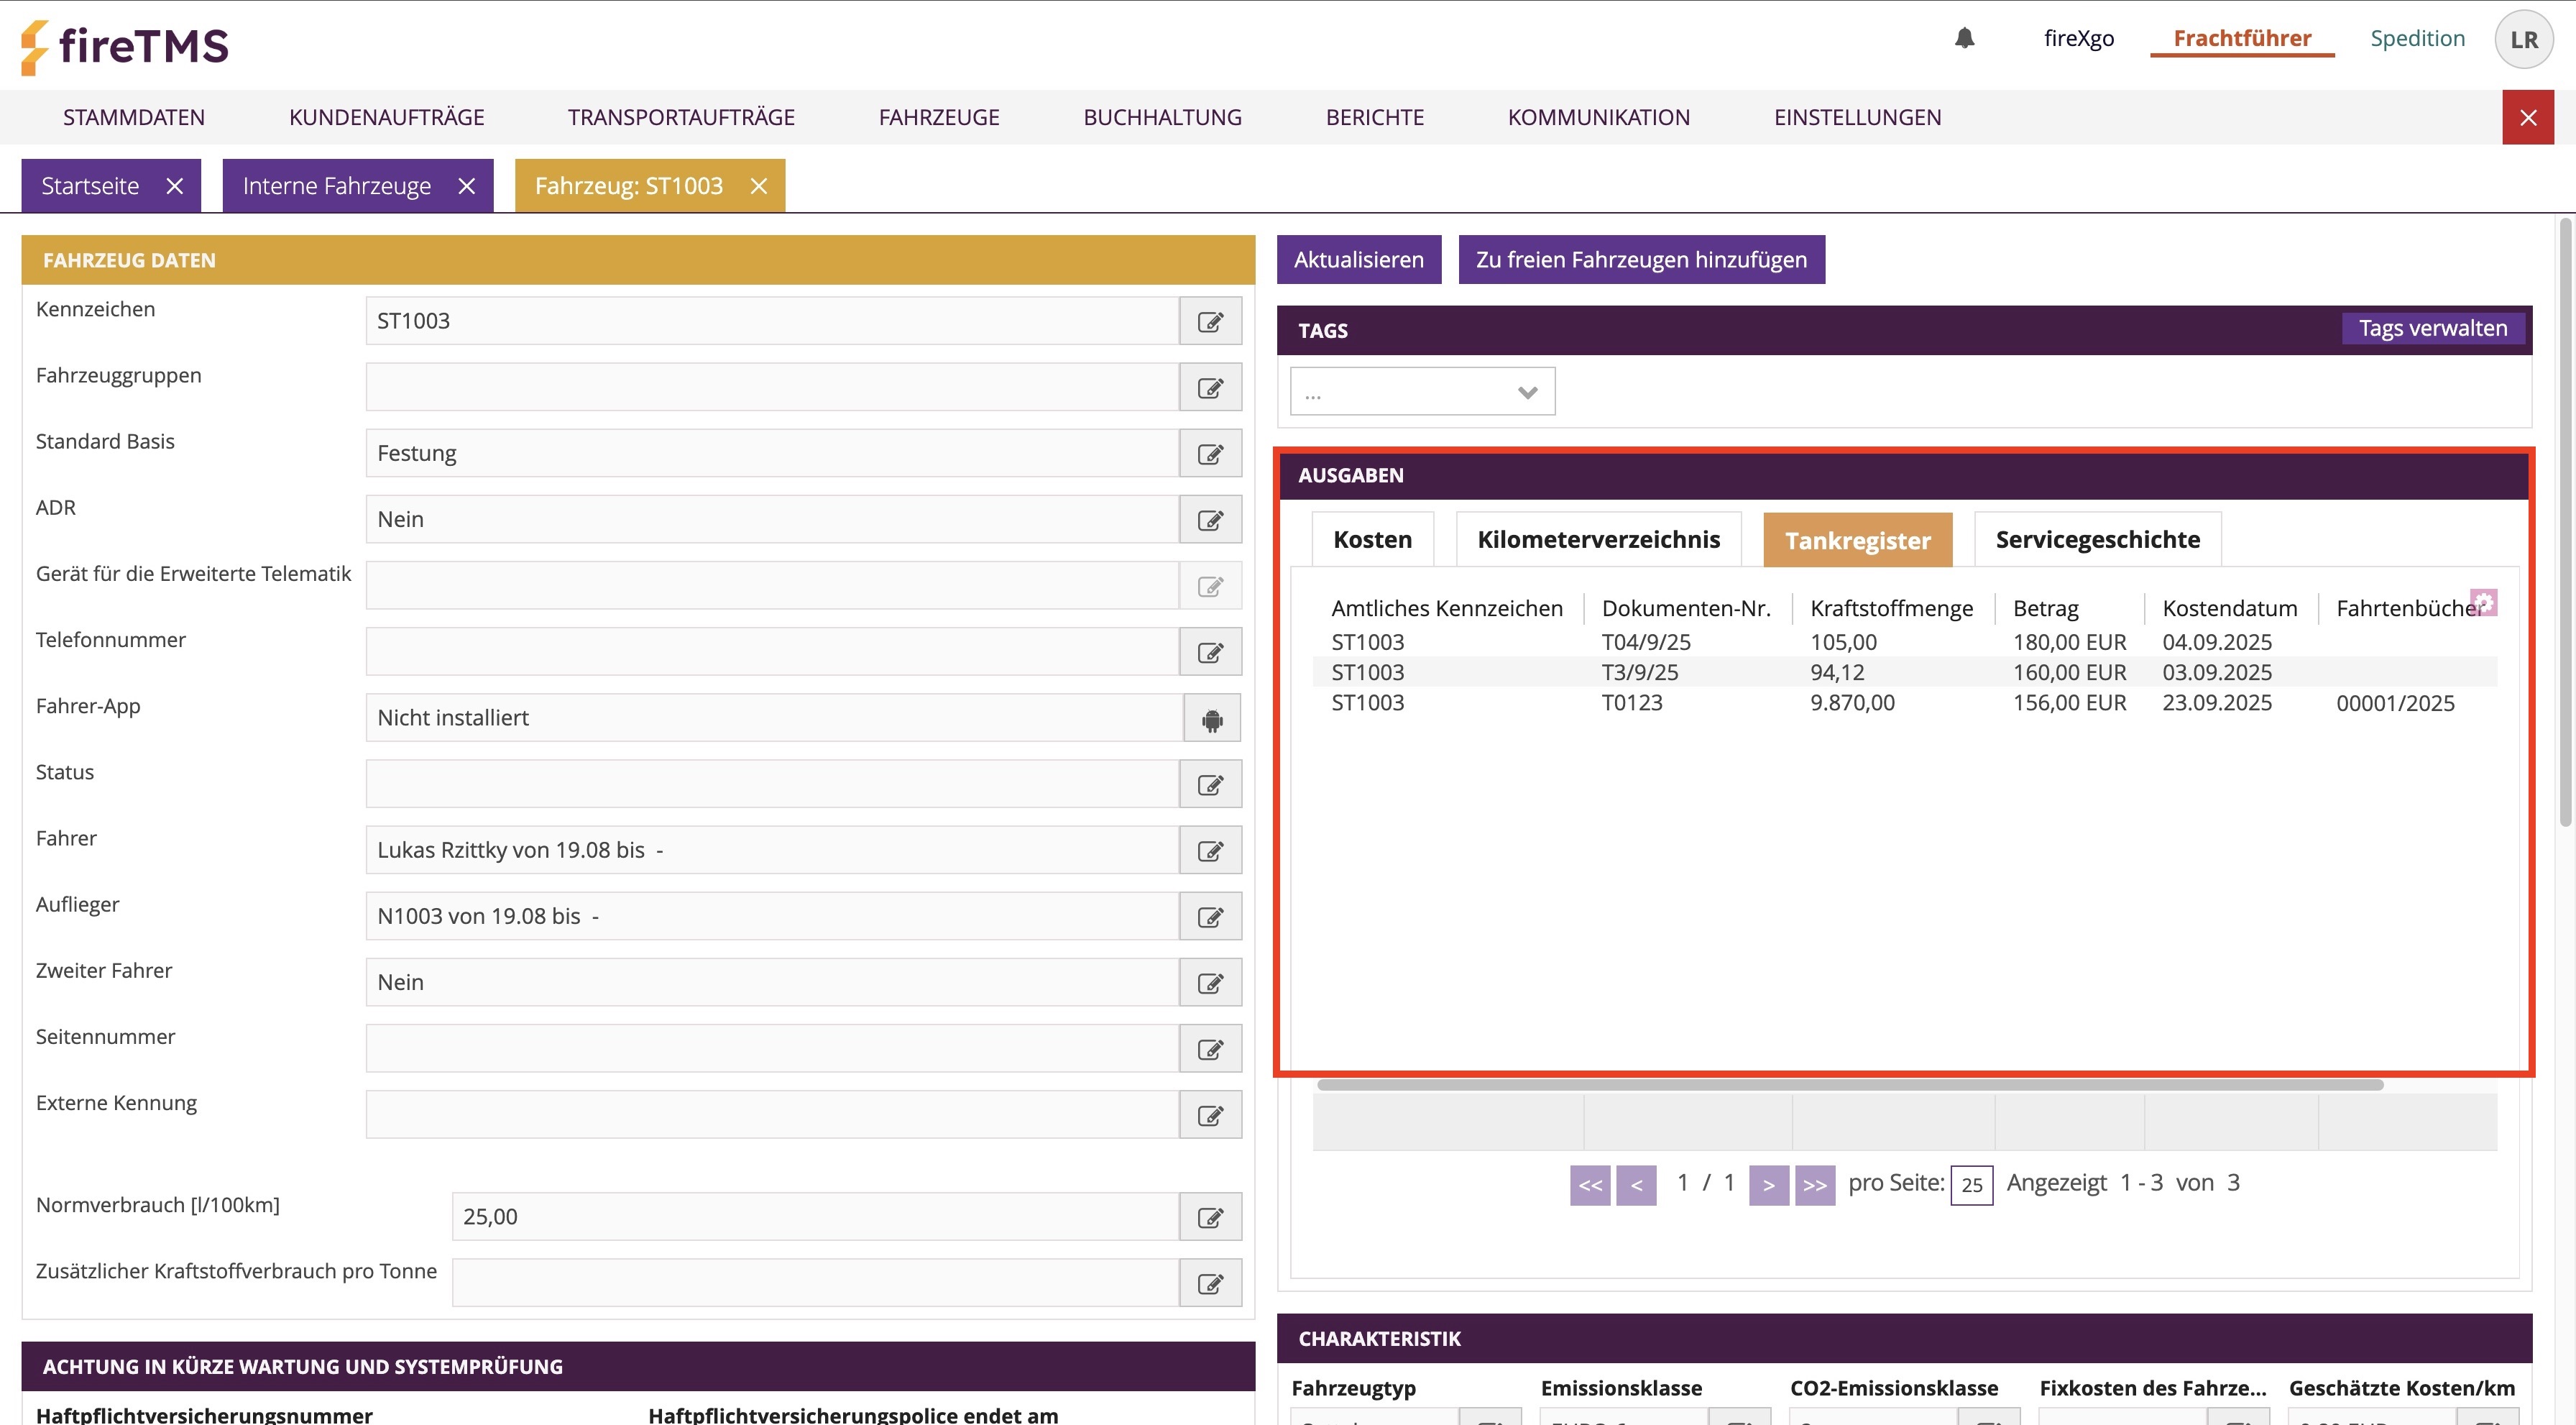Viewport: 2576px width, 1425px height.
Task: Click the notification bell icon
Action: pos(1964,38)
